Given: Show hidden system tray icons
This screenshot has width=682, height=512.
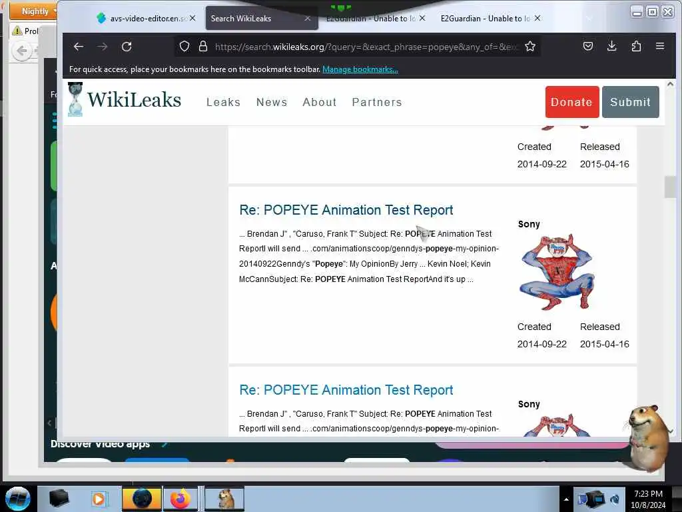Looking at the screenshot, I should tap(566, 499).
